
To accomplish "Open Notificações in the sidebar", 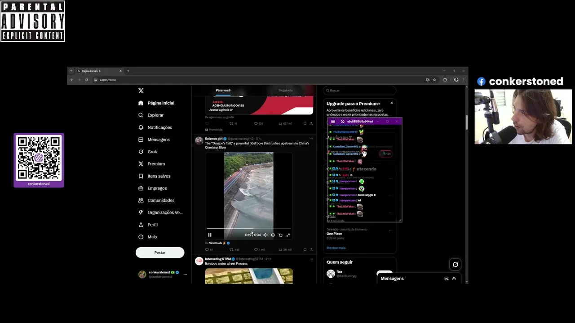I will [155, 127].
